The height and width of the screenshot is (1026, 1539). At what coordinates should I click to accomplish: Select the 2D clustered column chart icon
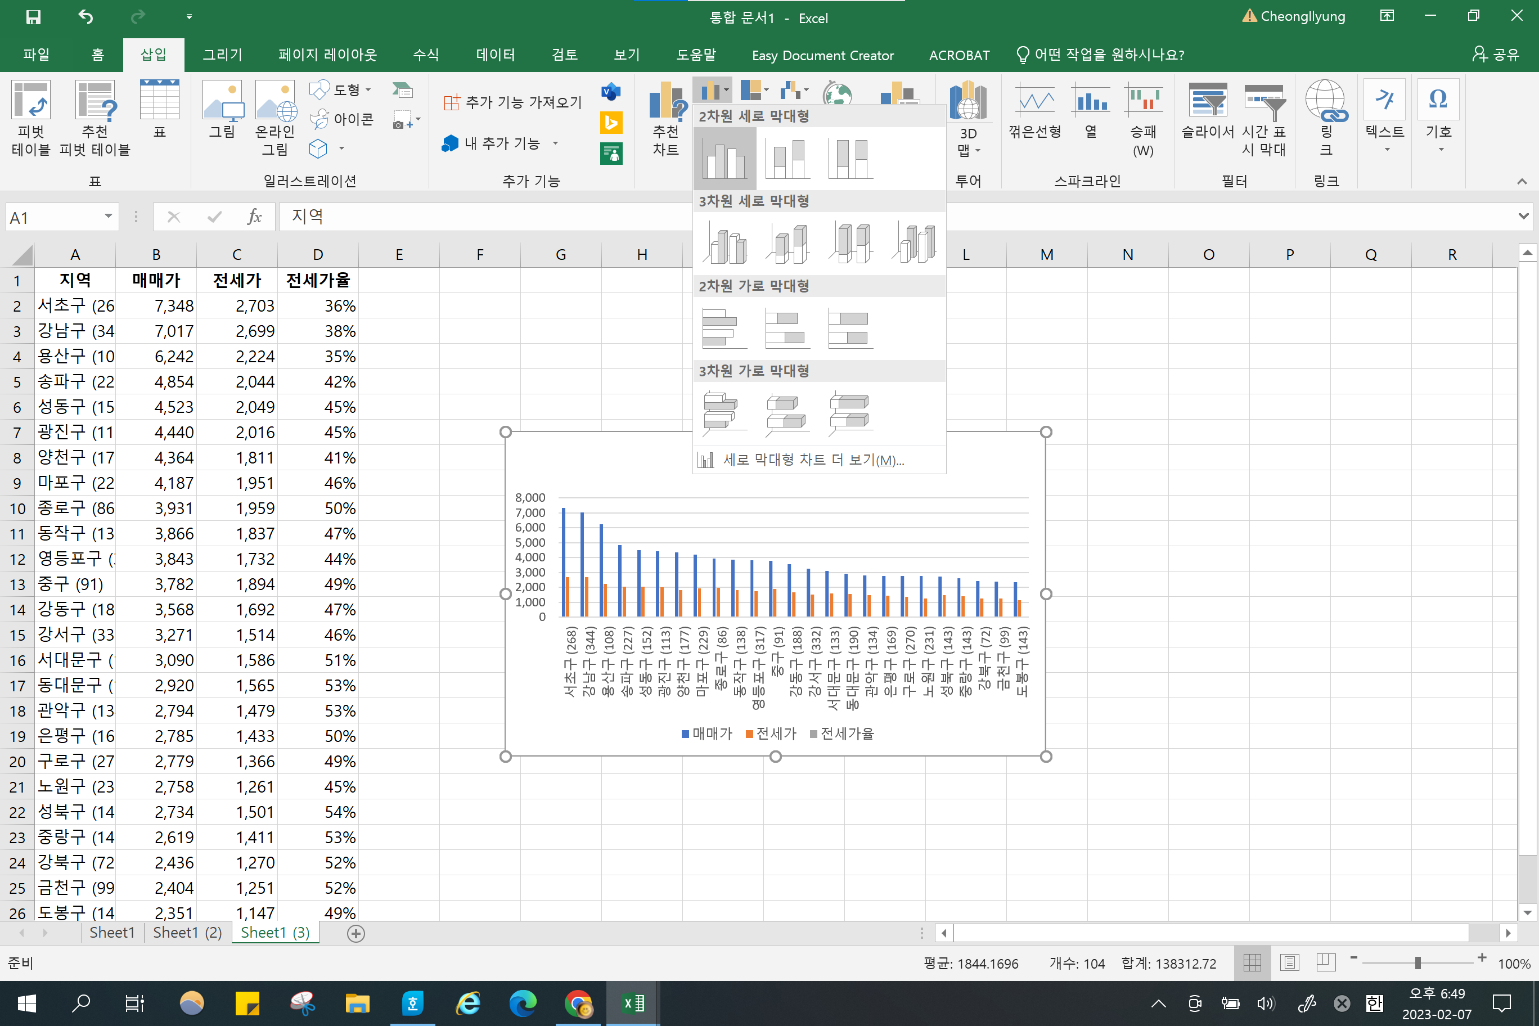click(x=724, y=159)
